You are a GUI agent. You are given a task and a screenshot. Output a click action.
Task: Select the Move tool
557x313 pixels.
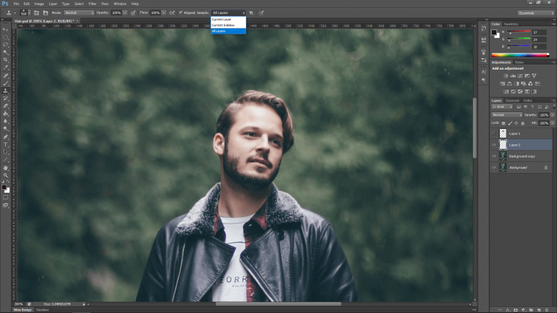[5, 29]
